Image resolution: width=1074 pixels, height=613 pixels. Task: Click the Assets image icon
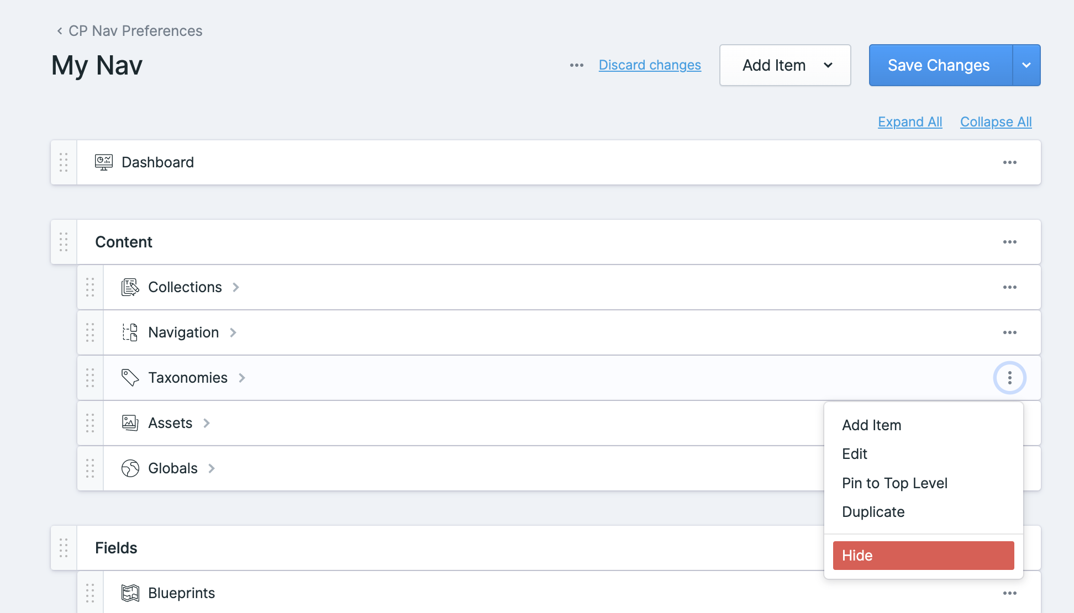pos(130,422)
